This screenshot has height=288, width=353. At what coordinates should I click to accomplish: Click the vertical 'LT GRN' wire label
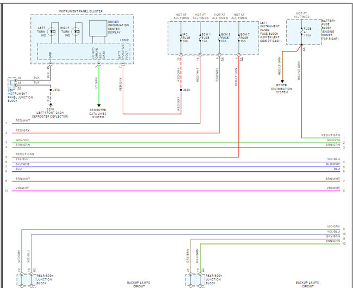coord(96,83)
